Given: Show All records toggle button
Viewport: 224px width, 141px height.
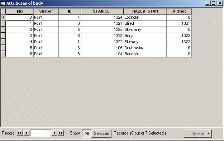Looking at the screenshot, I should click(x=87, y=133).
